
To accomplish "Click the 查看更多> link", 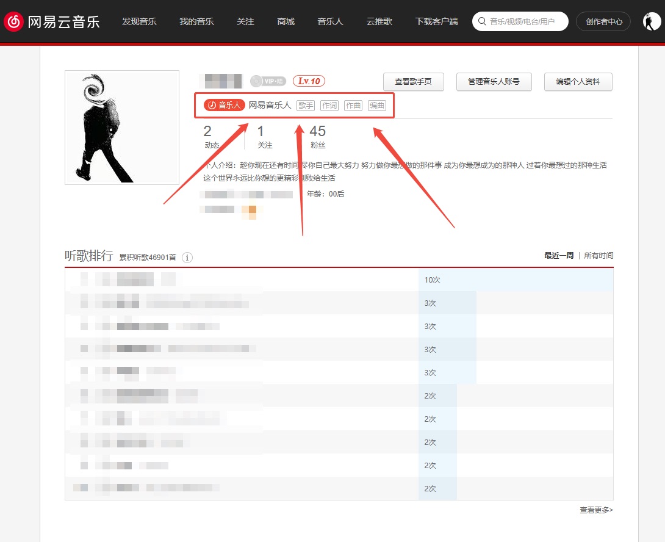I will 596,510.
